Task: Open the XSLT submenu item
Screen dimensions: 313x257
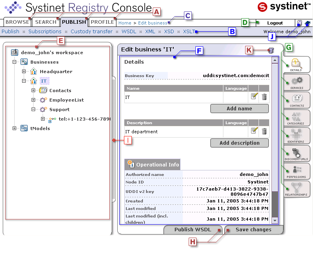Action: (189, 31)
